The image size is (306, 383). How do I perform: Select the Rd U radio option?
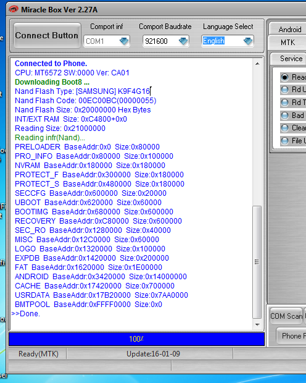(284, 90)
